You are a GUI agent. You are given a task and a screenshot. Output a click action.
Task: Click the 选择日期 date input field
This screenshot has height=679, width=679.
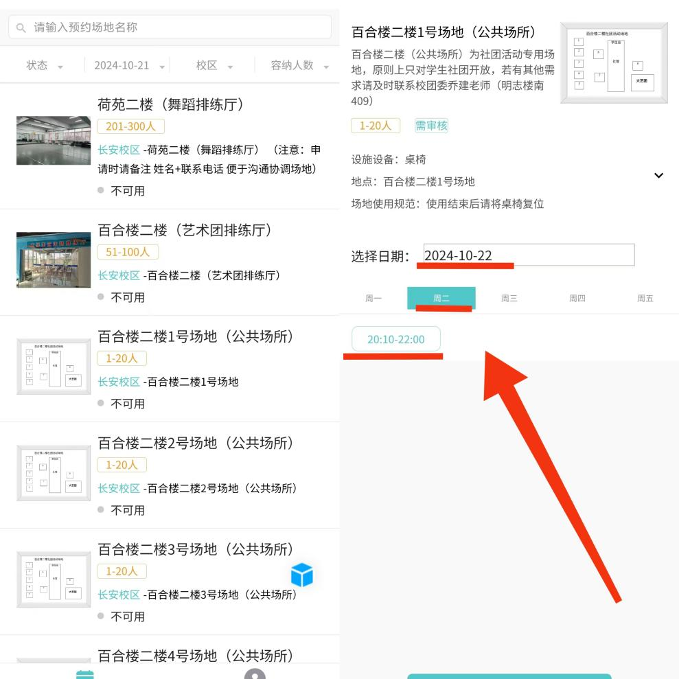click(529, 255)
